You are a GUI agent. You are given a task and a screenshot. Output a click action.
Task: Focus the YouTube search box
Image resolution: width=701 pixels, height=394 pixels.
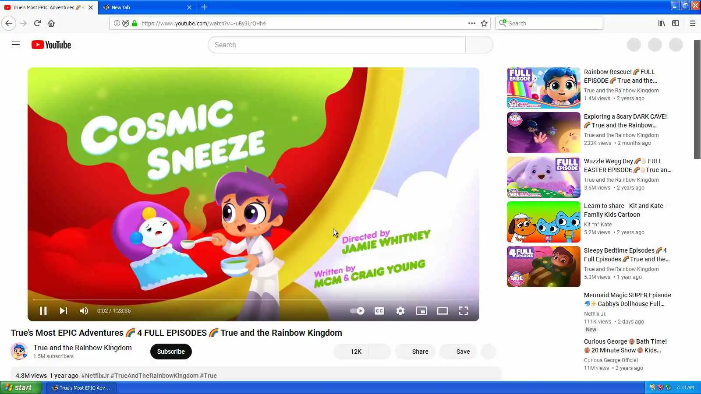tap(336, 45)
